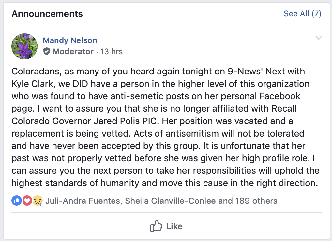Screen dimensions: 332x241
Task: Click Mandy Nelson's flower profile picture
Action: [x=24, y=46]
